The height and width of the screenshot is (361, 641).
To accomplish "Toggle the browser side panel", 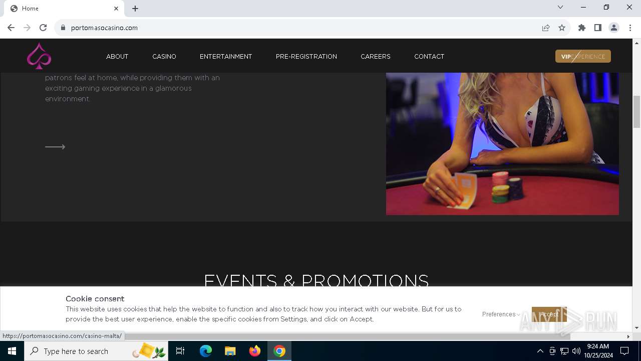I will coord(598,28).
